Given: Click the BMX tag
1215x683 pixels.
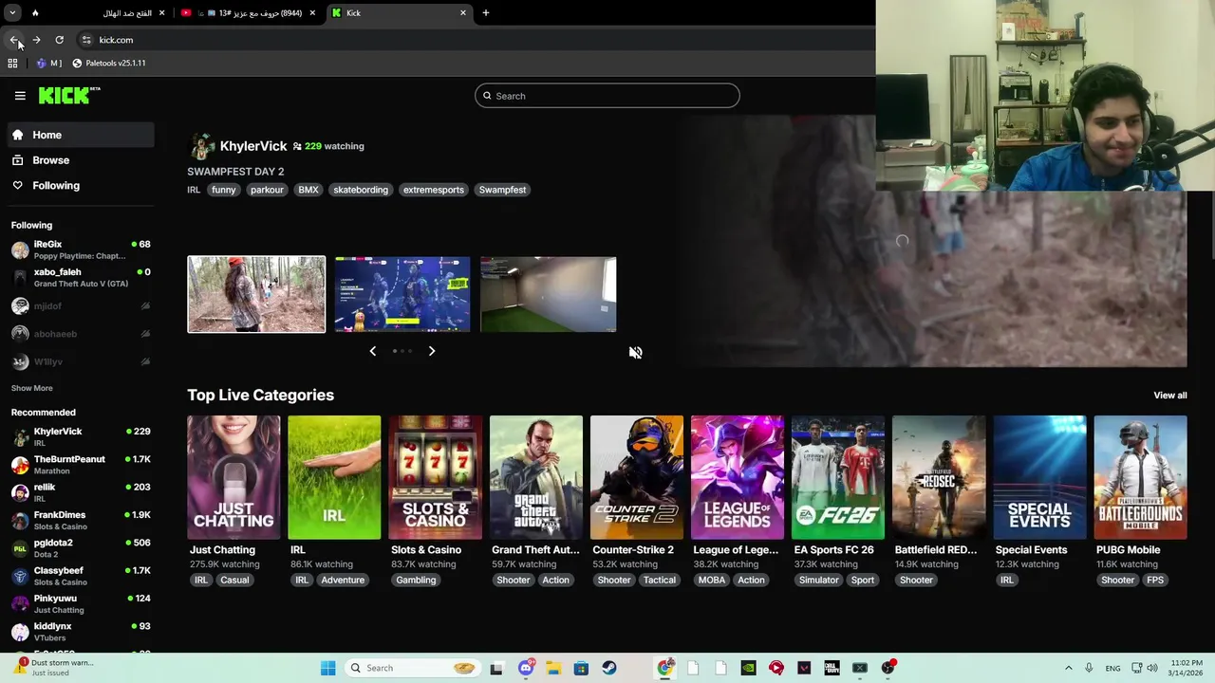Looking at the screenshot, I should tap(308, 190).
